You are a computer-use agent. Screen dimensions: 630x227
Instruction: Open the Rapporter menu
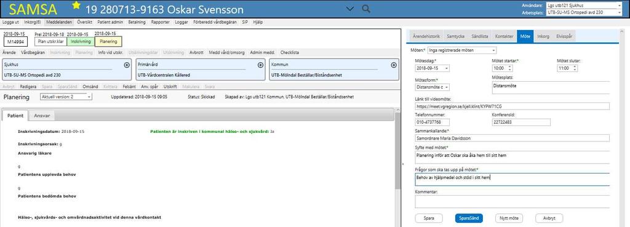161,22
